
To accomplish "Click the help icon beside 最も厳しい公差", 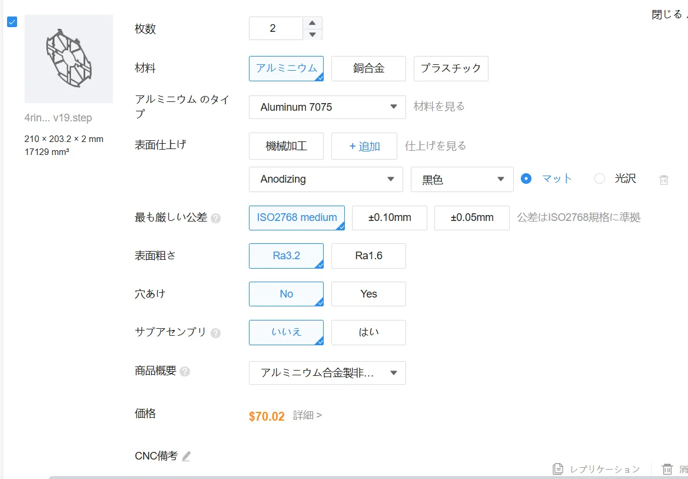I will click(215, 218).
